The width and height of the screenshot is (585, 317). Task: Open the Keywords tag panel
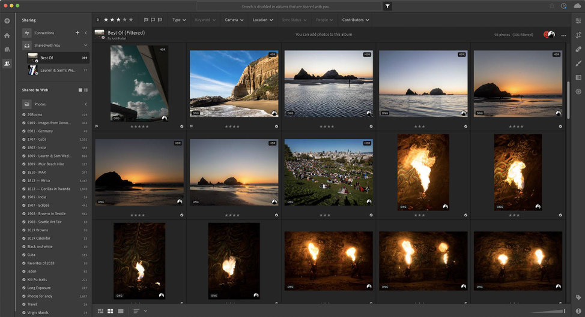(x=578, y=297)
